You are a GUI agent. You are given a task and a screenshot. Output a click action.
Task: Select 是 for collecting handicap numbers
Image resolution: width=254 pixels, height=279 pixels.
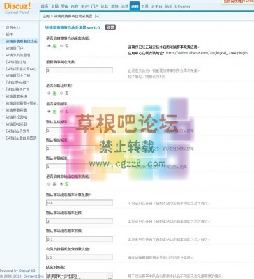click(x=49, y=93)
